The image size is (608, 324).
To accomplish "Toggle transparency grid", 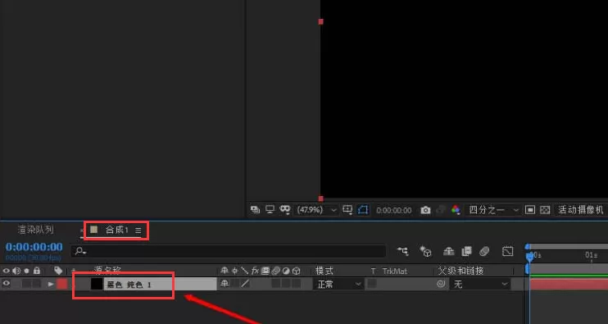I will (x=545, y=210).
